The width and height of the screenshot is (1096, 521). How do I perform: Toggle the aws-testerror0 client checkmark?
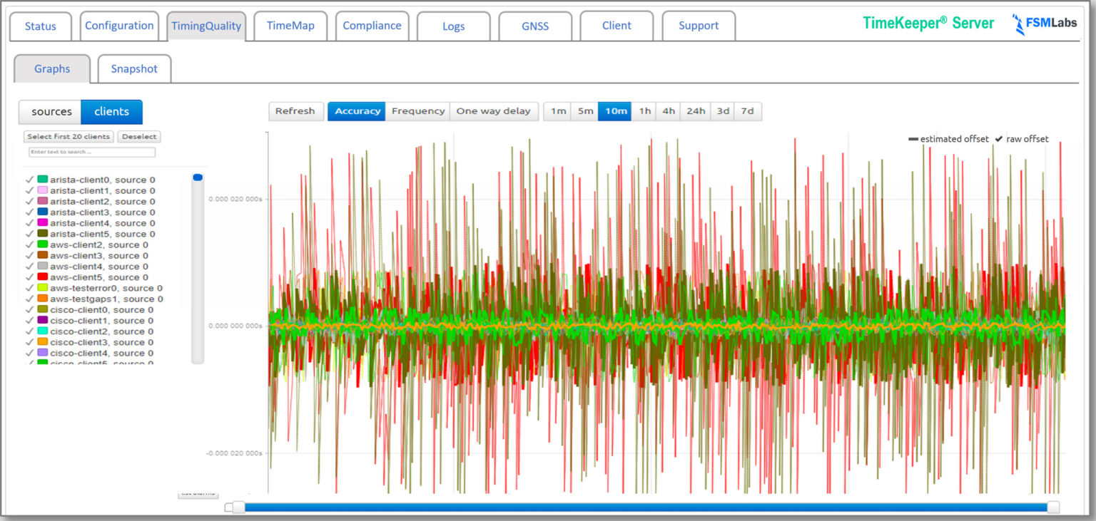pos(29,288)
